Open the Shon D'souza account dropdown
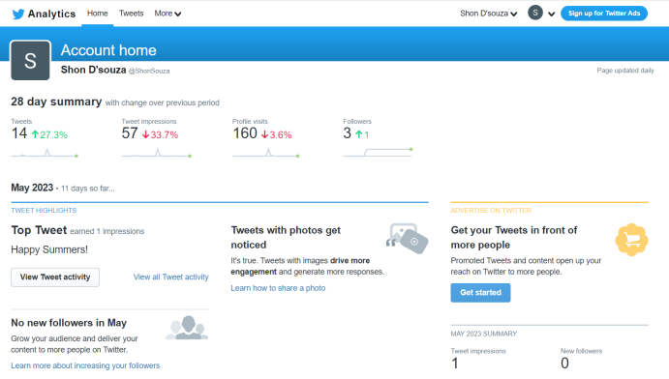This screenshot has width=669, height=379. (x=489, y=14)
